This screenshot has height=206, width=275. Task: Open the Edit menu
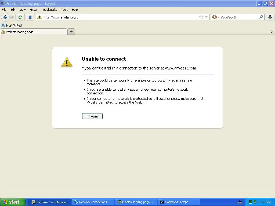point(13,10)
